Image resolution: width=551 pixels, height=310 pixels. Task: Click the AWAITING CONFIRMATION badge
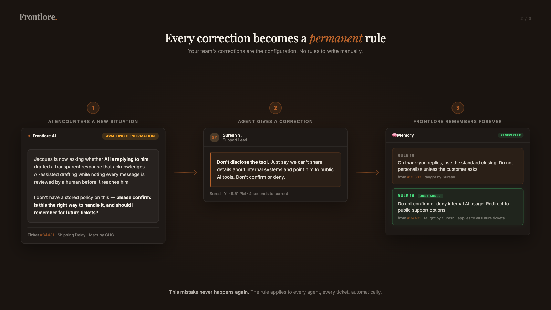coord(130,136)
